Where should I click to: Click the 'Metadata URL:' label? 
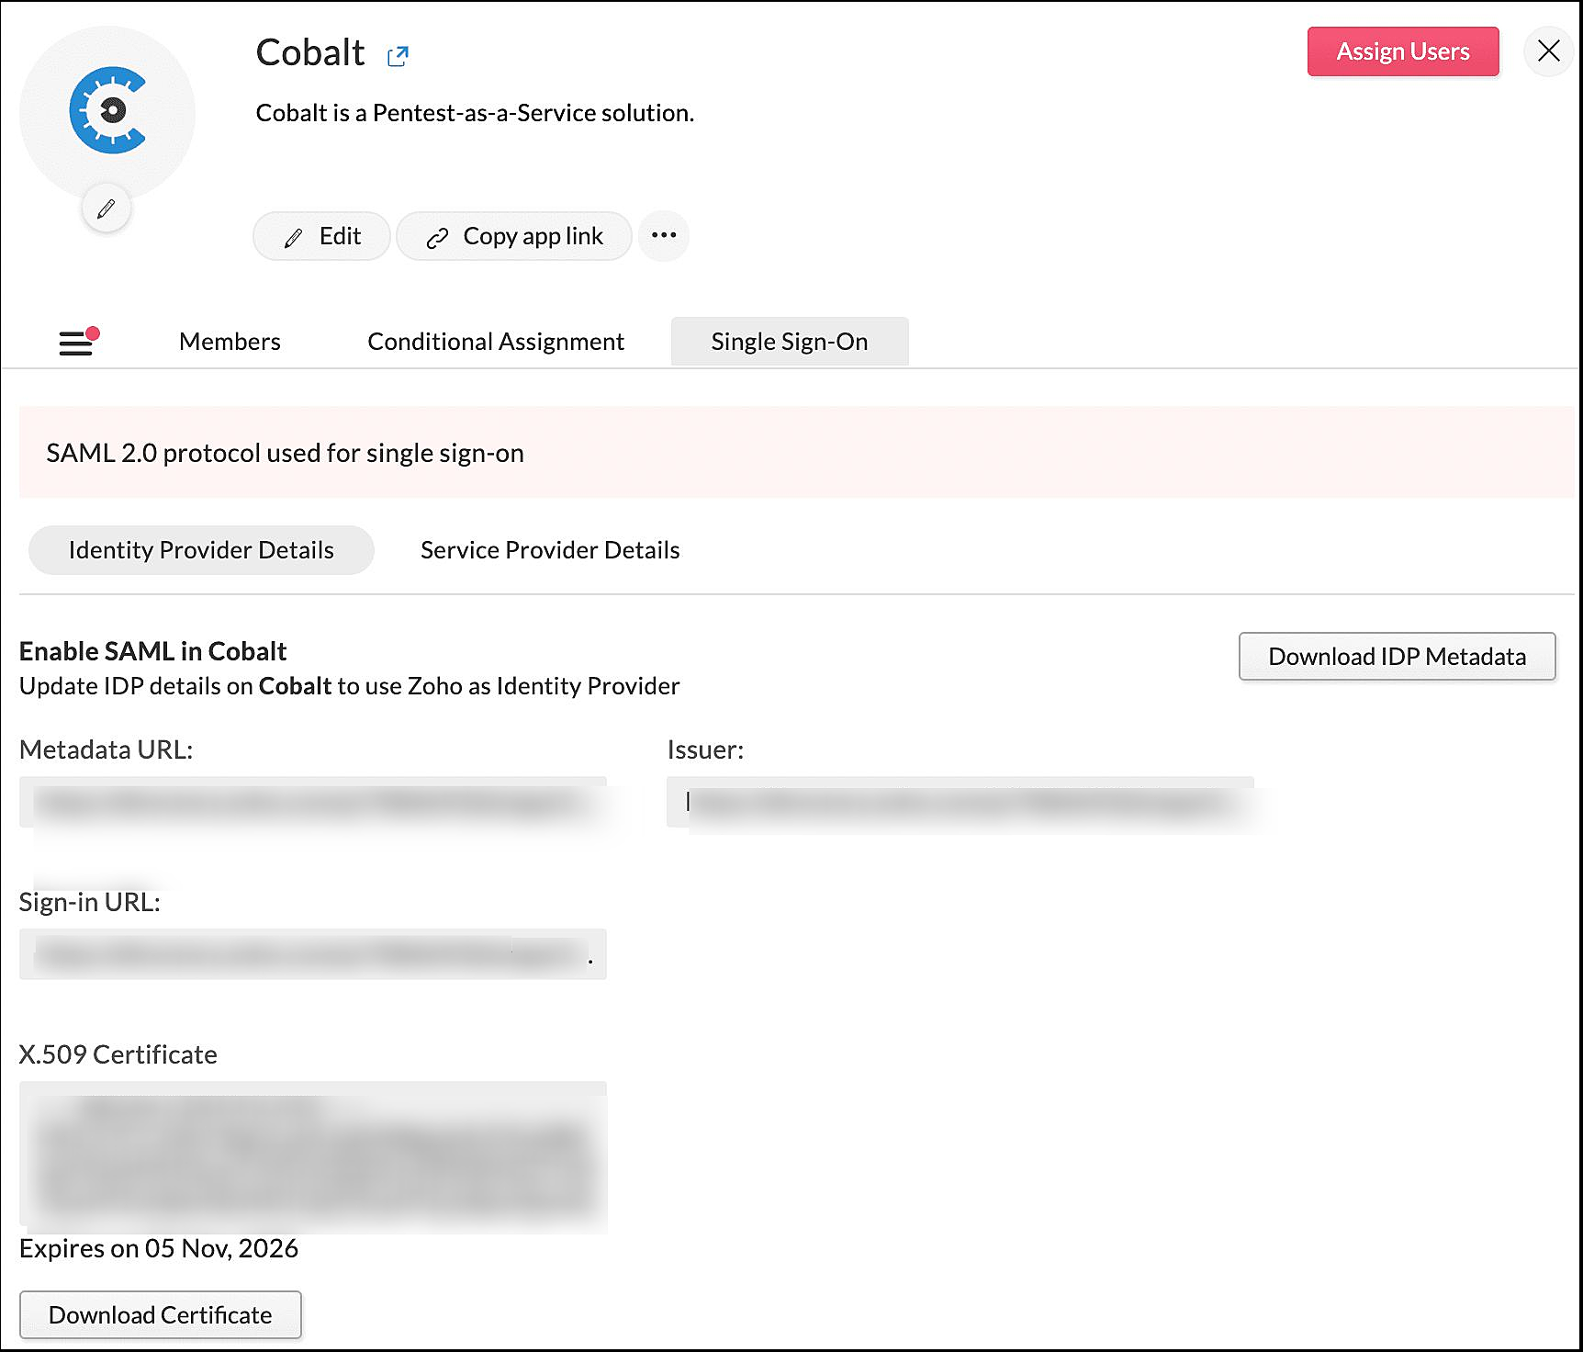[x=107, y=749]
